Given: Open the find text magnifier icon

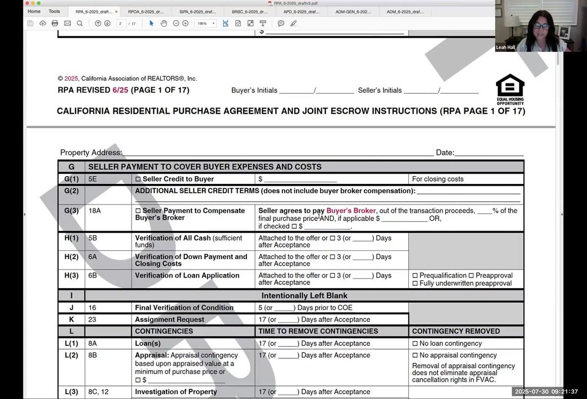Looking at the screenshot, I should [x=80, y=23].
